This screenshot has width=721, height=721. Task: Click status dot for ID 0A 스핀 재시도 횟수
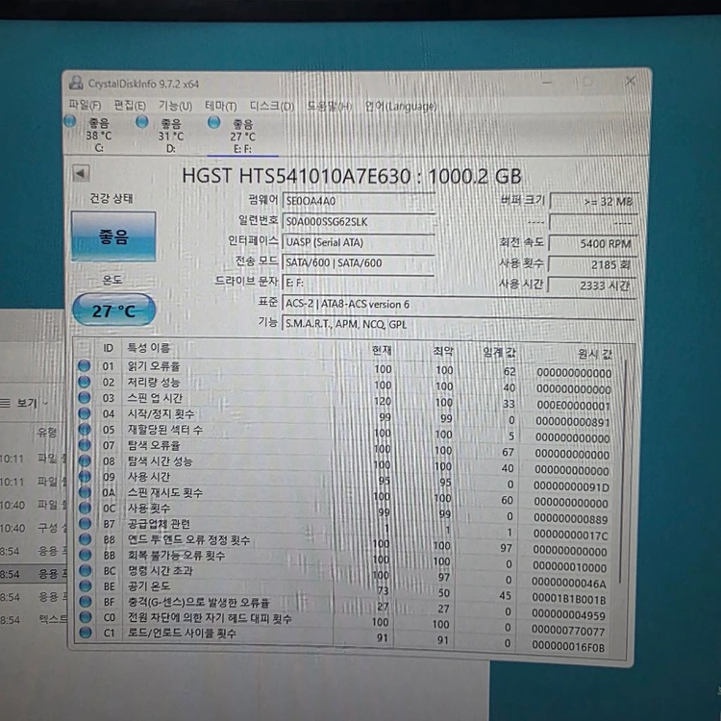[85, 491]
